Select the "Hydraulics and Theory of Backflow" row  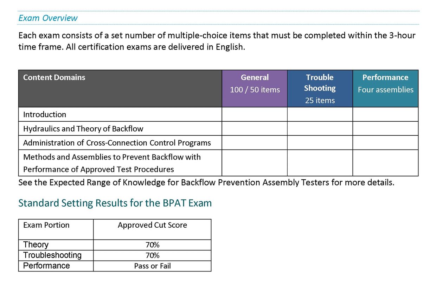coord(83,129)
